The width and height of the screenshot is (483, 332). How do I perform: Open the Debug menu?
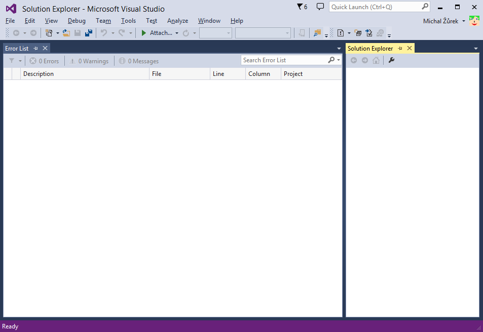click(x=77, y=21)
